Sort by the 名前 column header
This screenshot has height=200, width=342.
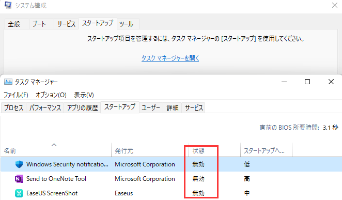[56, 151]
